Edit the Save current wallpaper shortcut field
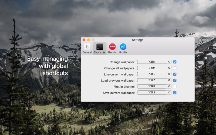216x135 pixels. click(151, 93)
